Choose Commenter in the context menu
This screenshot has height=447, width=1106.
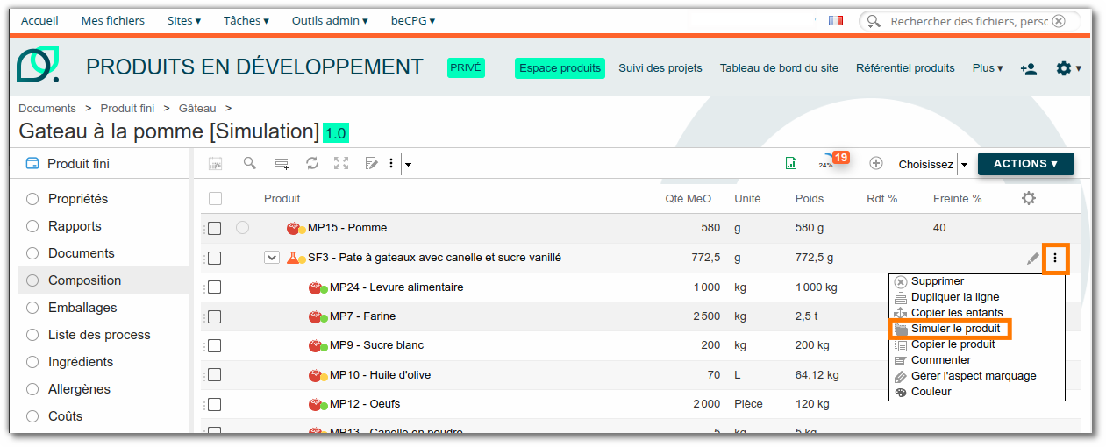[940, 360]
